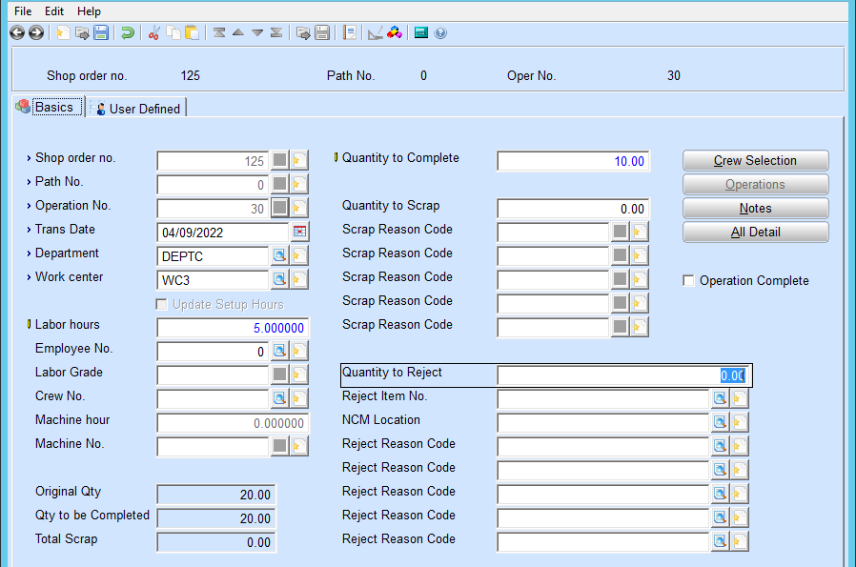The width and height of the screenshot is (856, 567).
Task: Click the gray floppy disk toolbar icon
Action: 322,33
